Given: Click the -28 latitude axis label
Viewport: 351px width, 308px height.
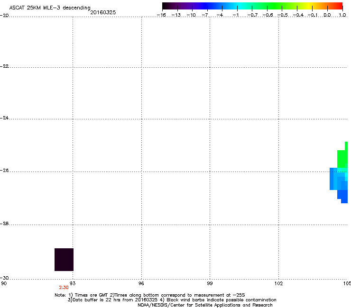Looking at the screenshot, I should 4,224.
